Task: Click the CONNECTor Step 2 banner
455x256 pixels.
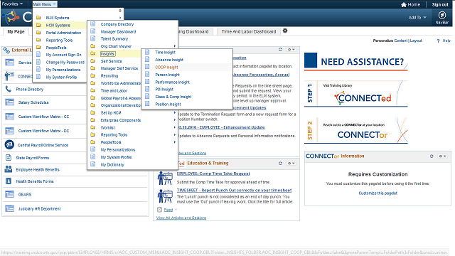Action: point(356,130)
